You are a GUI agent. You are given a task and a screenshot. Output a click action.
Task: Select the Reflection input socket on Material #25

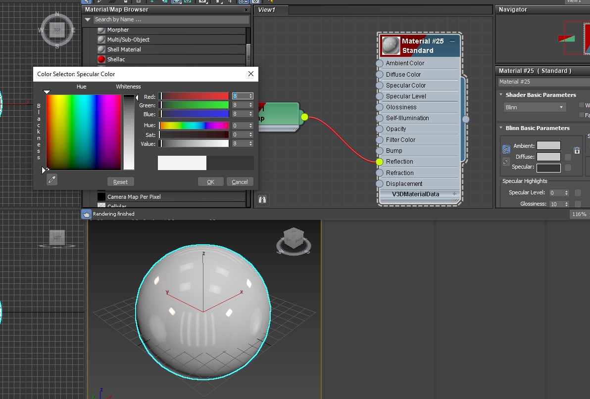379,162
